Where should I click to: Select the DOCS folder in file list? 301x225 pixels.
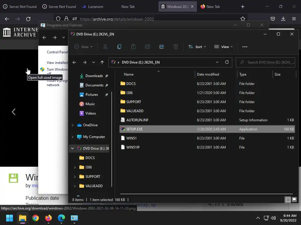pos(131,84)
